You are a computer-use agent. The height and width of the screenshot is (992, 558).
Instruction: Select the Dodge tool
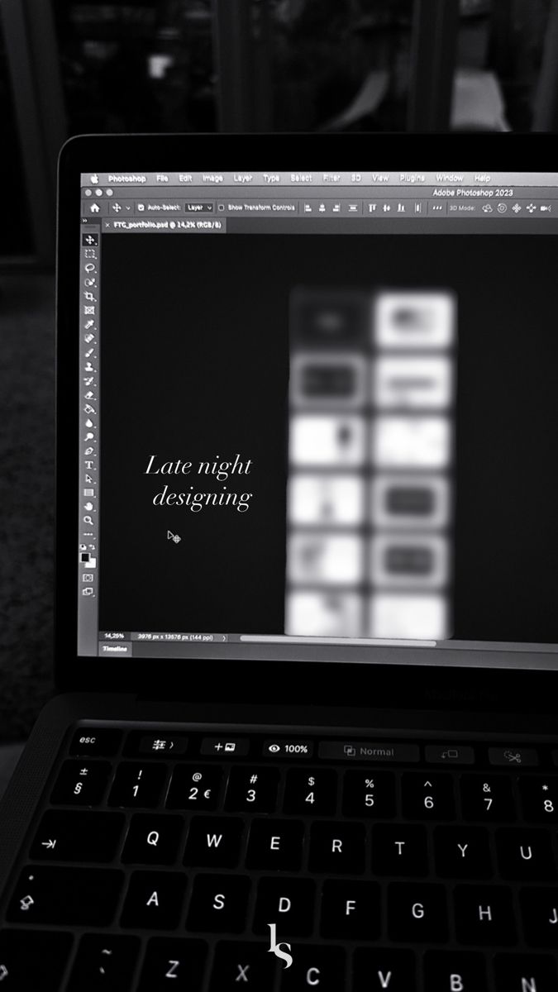[x=90, y=437]
